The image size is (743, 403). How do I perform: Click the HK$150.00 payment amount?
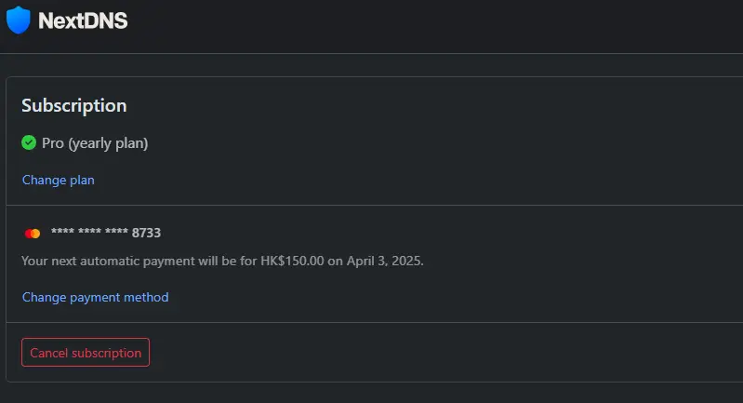tap(292, 261)
